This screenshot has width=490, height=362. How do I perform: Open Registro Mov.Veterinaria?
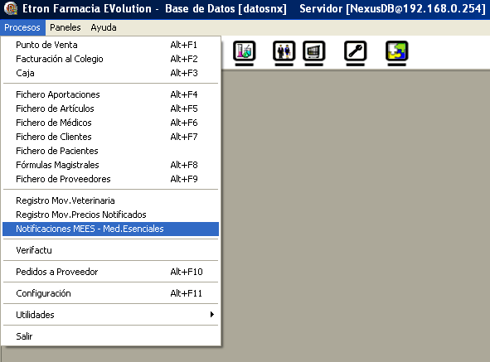point(111,200)
